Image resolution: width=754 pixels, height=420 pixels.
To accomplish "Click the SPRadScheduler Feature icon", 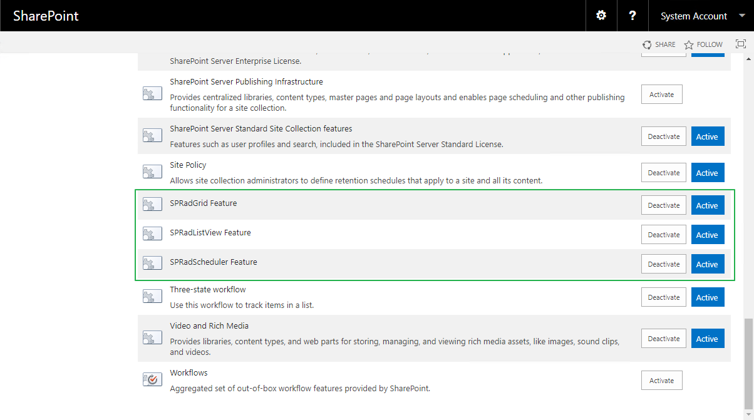I will (x=152, y=264).
